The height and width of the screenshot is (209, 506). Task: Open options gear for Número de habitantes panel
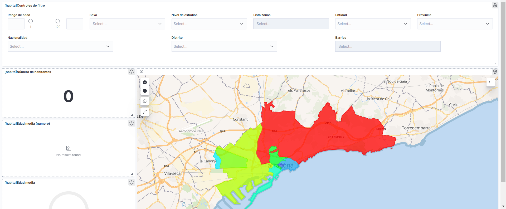coord(131,72)
